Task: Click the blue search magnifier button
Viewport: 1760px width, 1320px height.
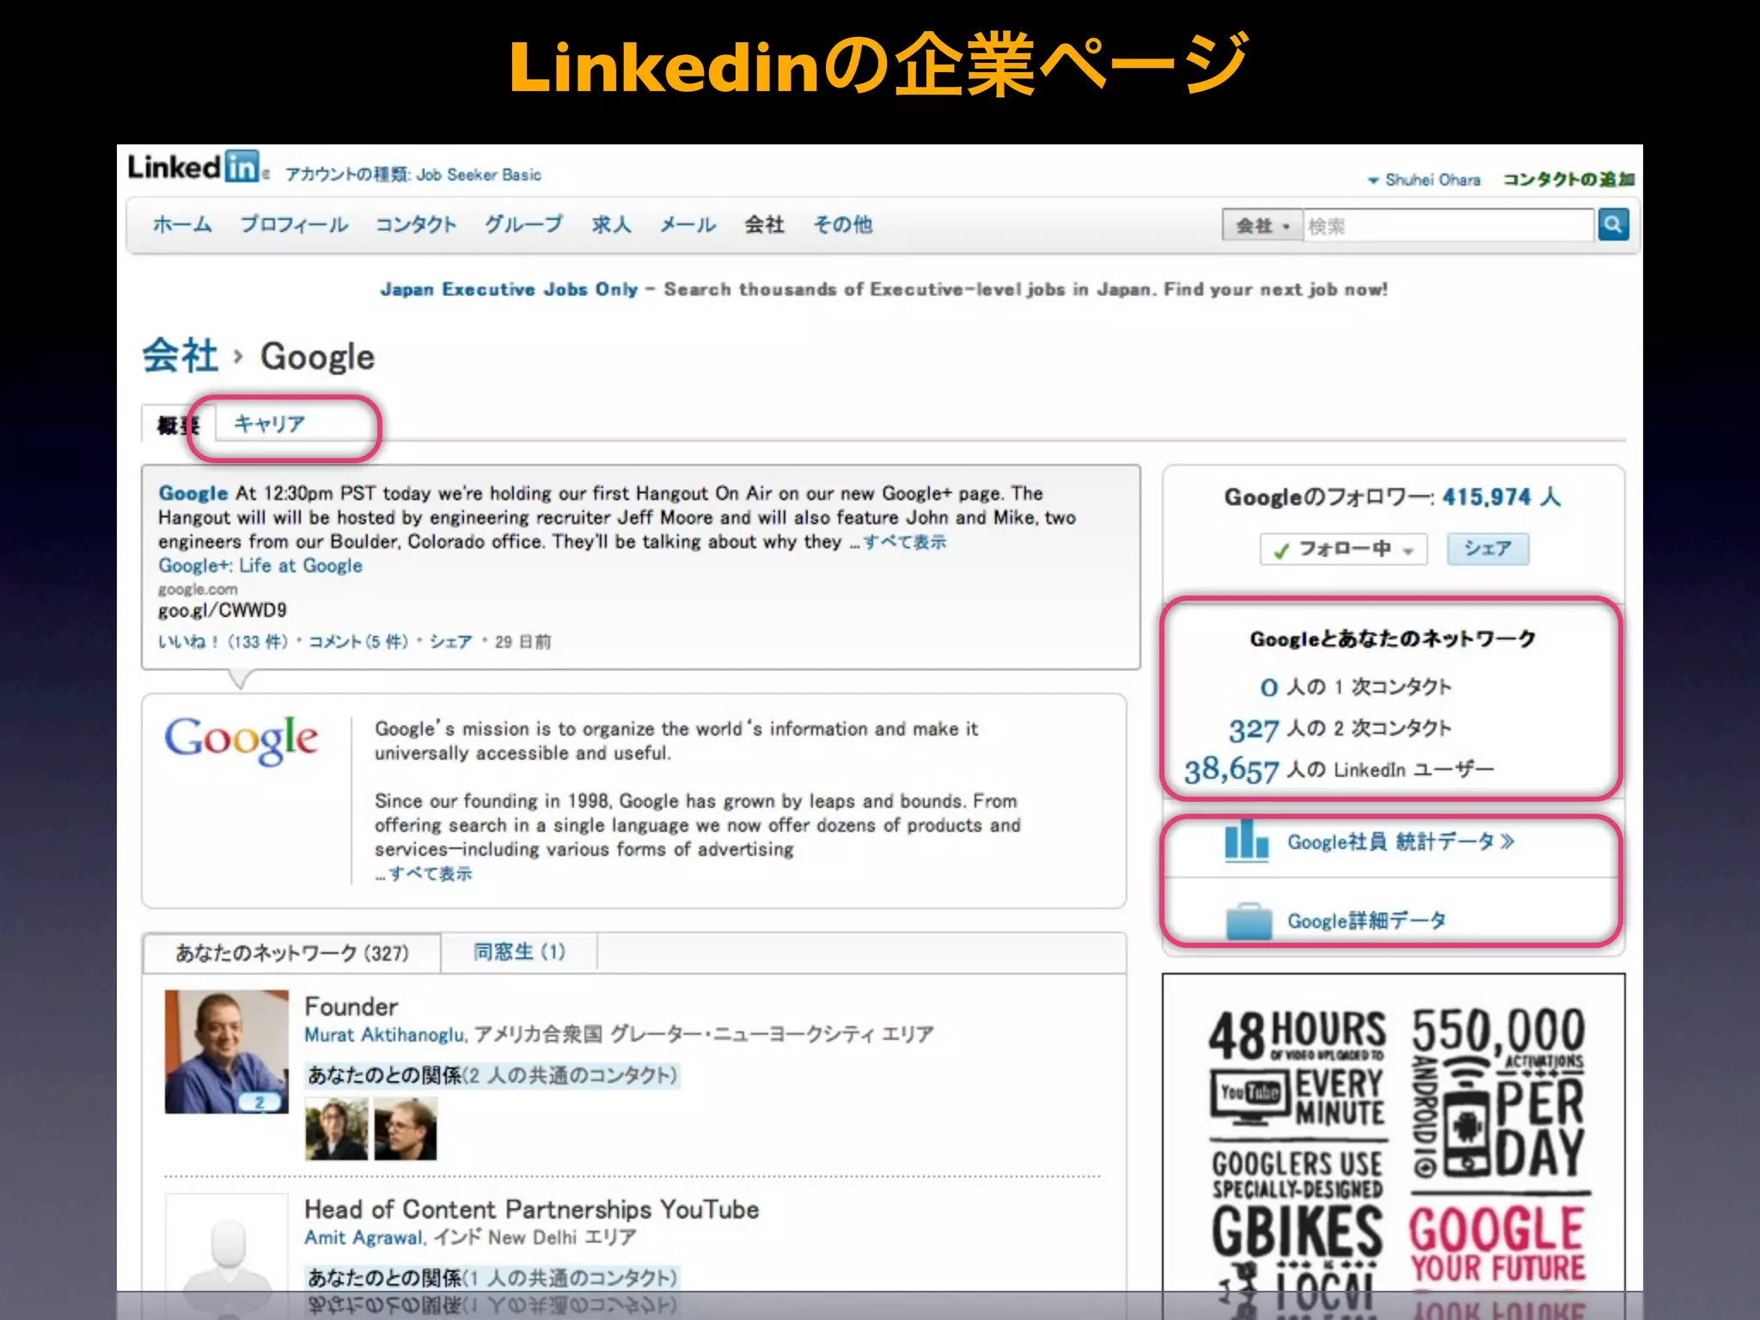Action: coord(1613,225)
